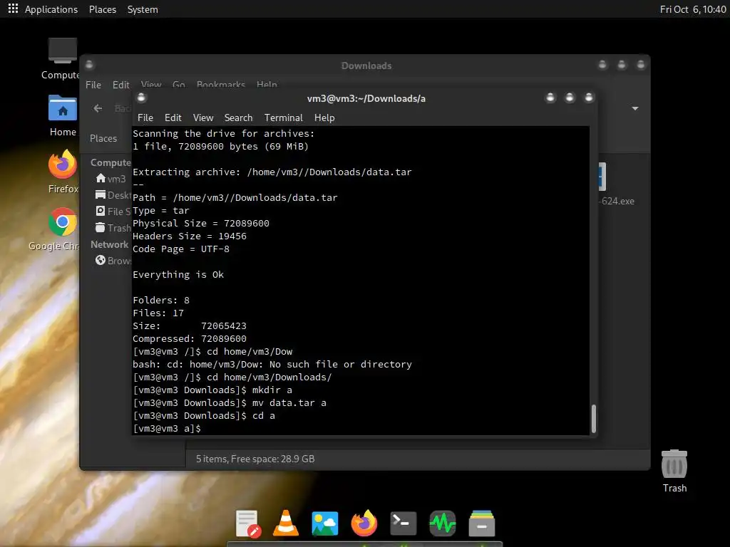The height and width of the screenshot is (547, 730).
Task: Launch Firefox from the dock
Action: pos(364,523)
